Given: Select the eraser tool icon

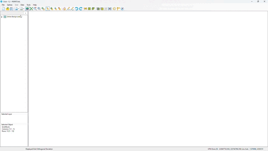Looking at the screenshot, I should point(64,9).
